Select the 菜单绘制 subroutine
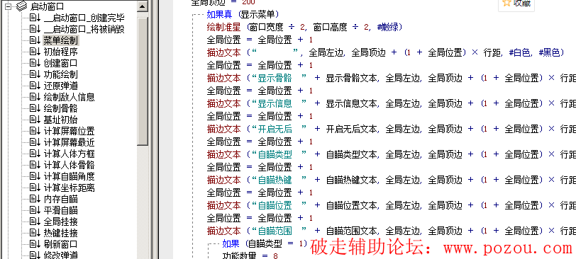 coord(60,40)
